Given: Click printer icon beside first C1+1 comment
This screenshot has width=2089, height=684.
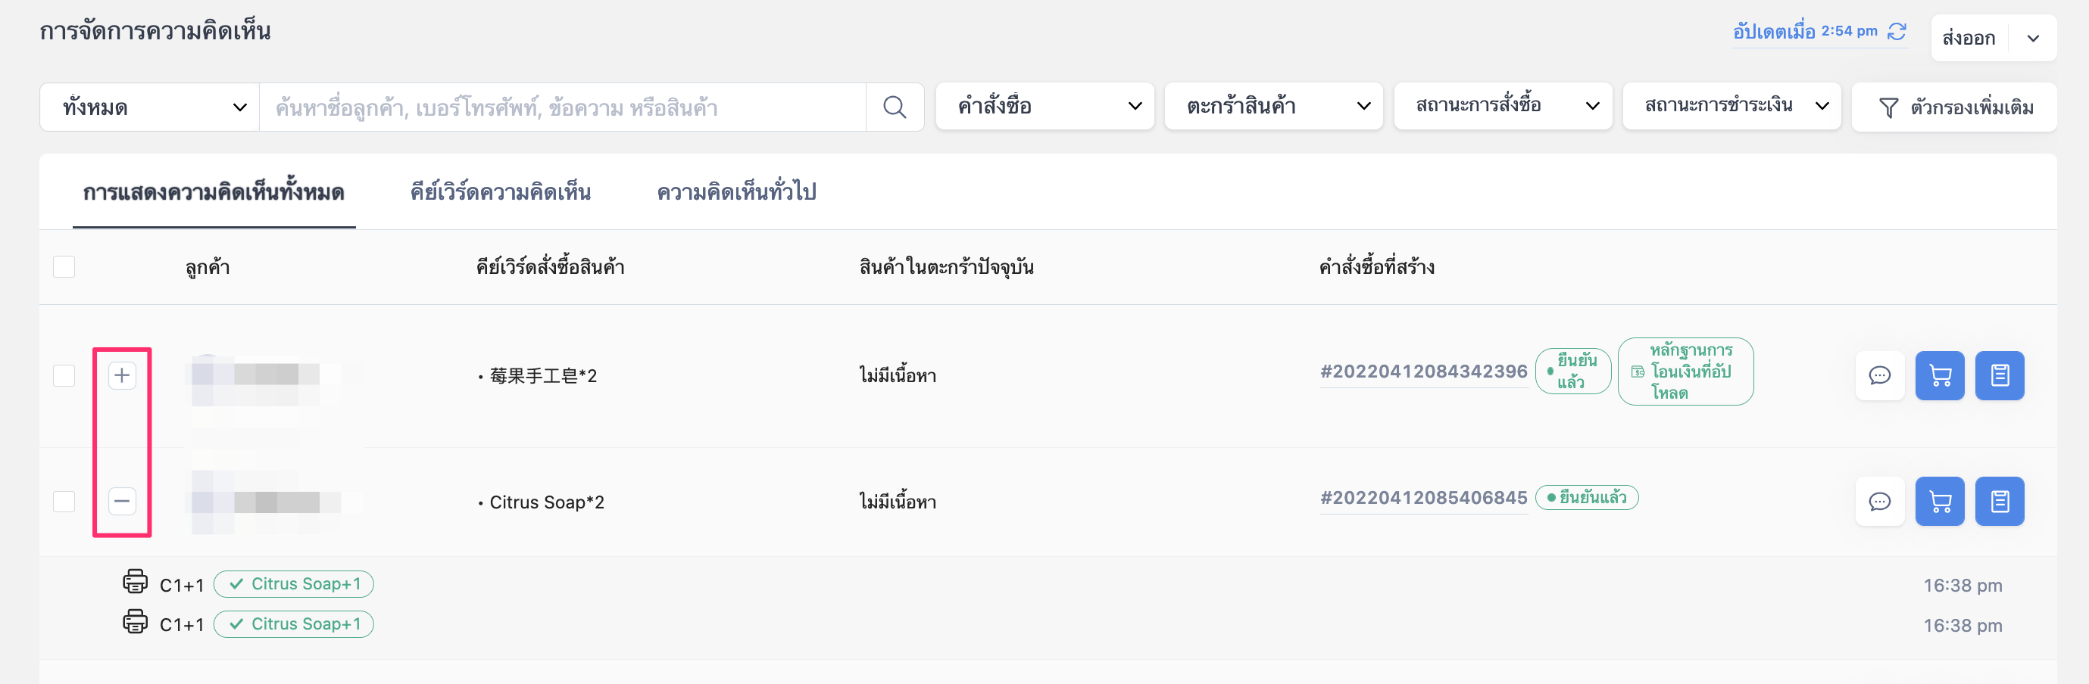Looking at the screenshot, I should point(135,581).
